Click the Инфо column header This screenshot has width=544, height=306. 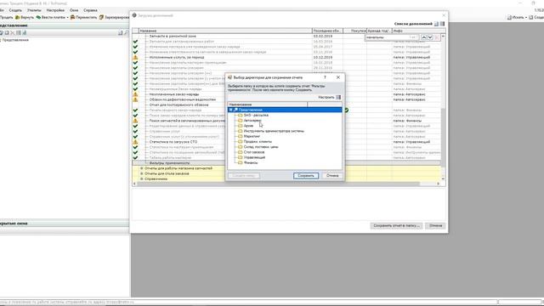pyautogui.click(x=419, y=31)
